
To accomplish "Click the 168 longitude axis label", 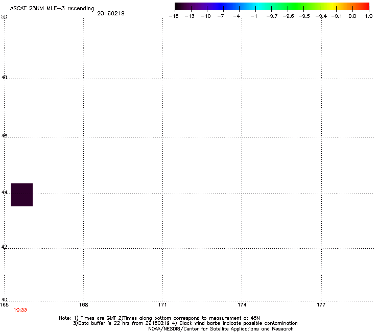I will tap(83, 305).
